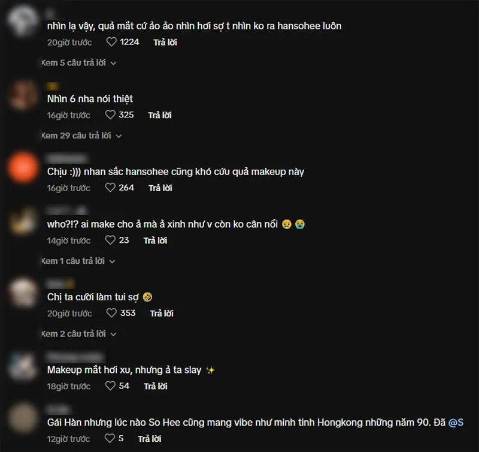This screenshot has width=479, height=452.
Task: Show 'Xem 2 câu trả lời' replies
Action: tap(79, 334)
